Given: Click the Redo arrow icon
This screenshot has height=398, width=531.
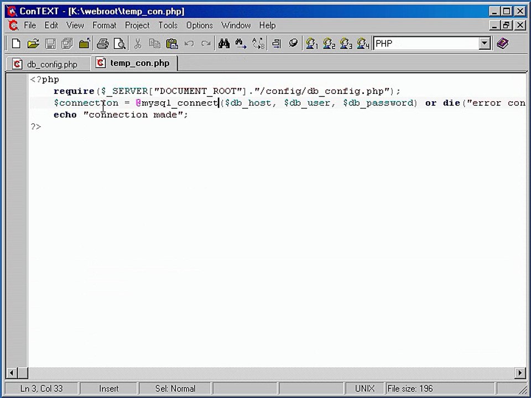Looking at the screenshot, I should [x=206, y=44].
